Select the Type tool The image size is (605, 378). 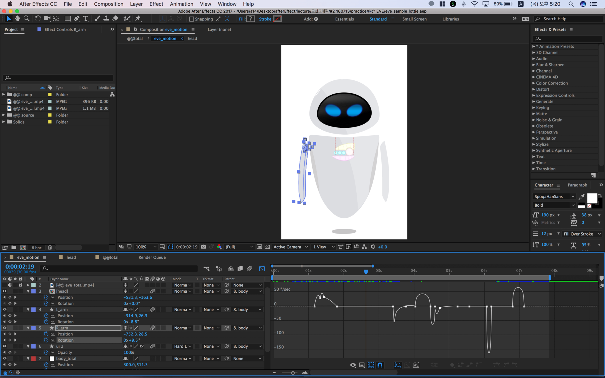[86, 19]
